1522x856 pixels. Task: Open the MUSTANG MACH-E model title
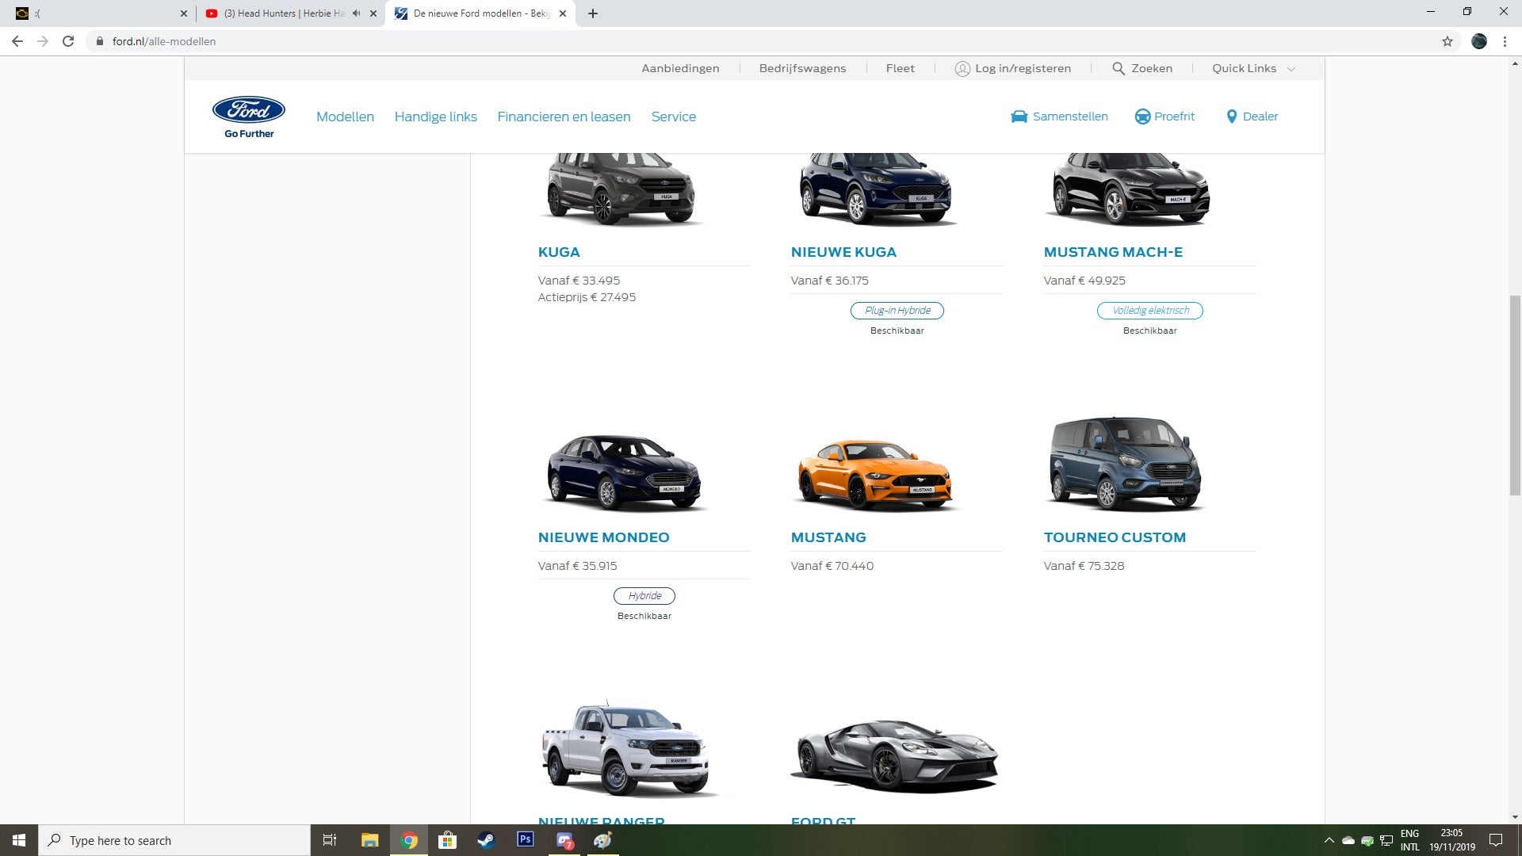1113,252
